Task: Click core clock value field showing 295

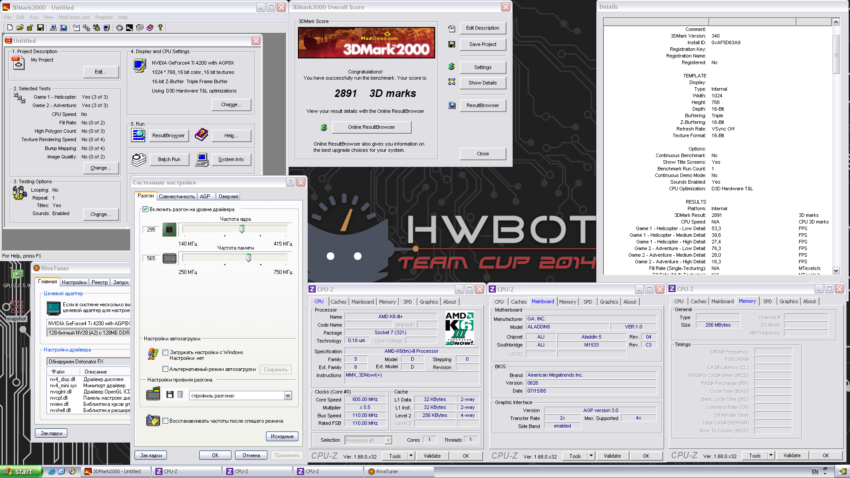Action: point(151,230)
